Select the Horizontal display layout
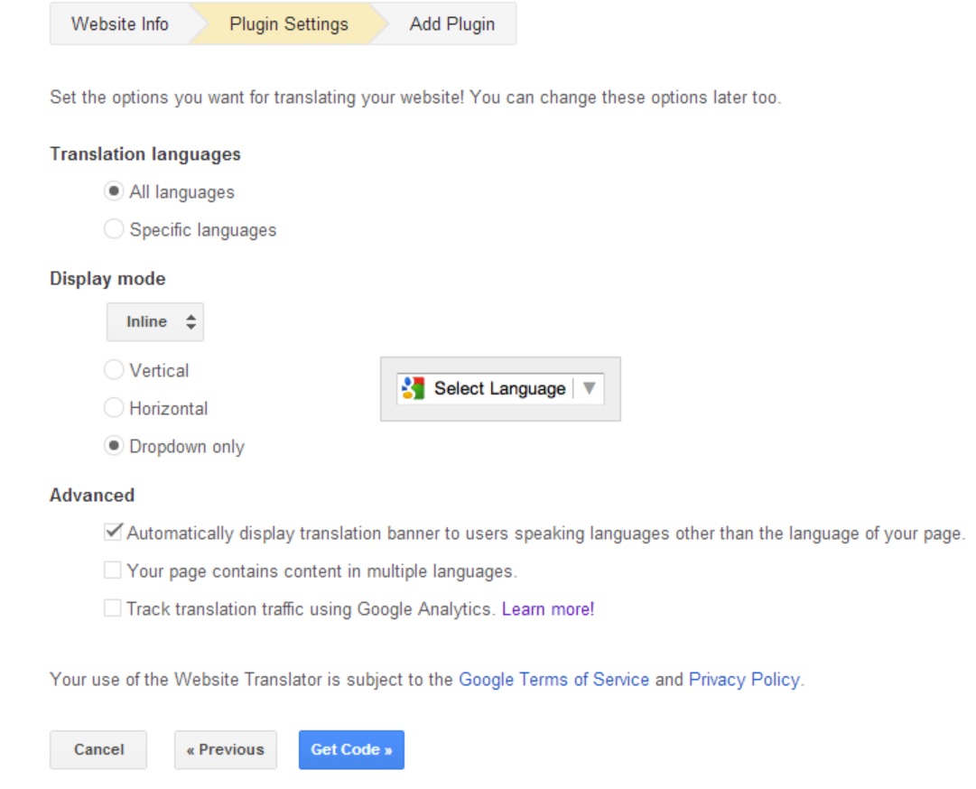Screen dimensions: 976x789 pos(114,408)
